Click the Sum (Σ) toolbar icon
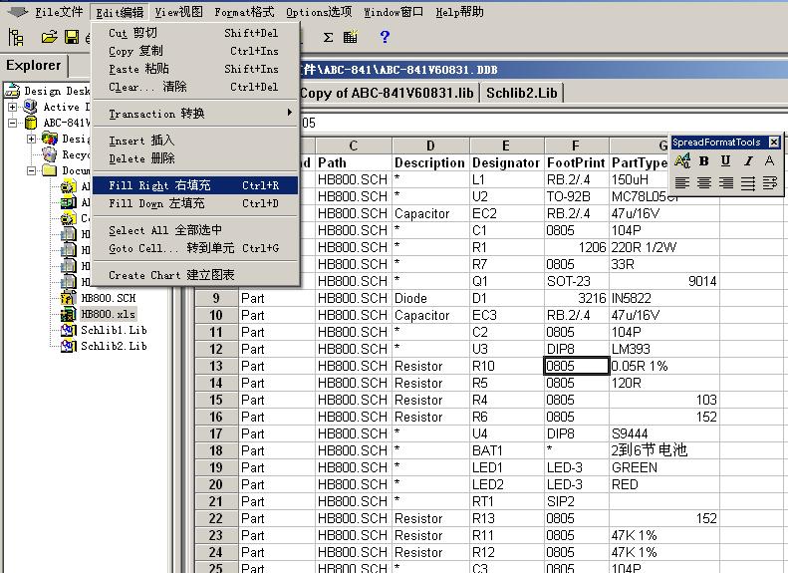 click(328, 38)
